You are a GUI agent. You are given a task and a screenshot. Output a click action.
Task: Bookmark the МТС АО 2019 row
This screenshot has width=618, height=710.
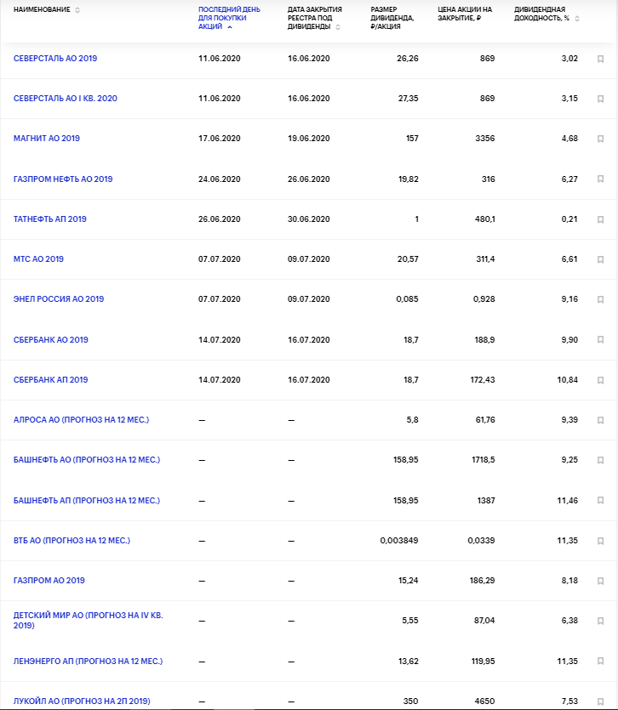pos(600,259)
